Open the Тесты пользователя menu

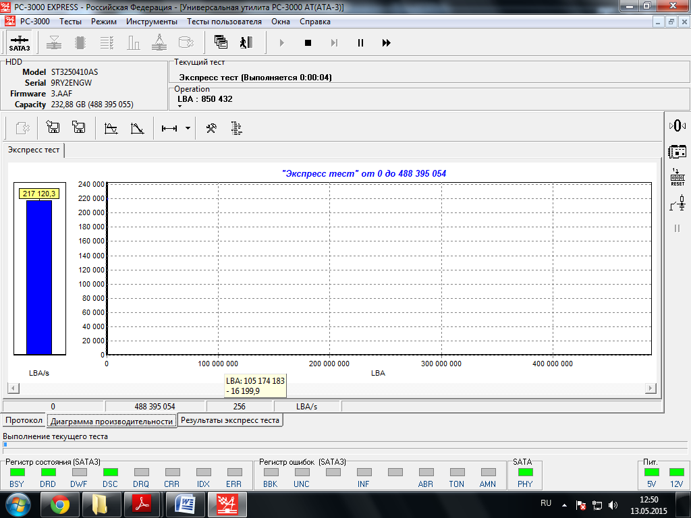[224, 22]
